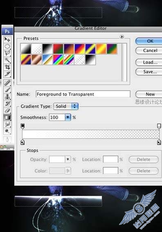162x232 pixels.
Task: Click the color stop Location field
Action: click(110, 171)
